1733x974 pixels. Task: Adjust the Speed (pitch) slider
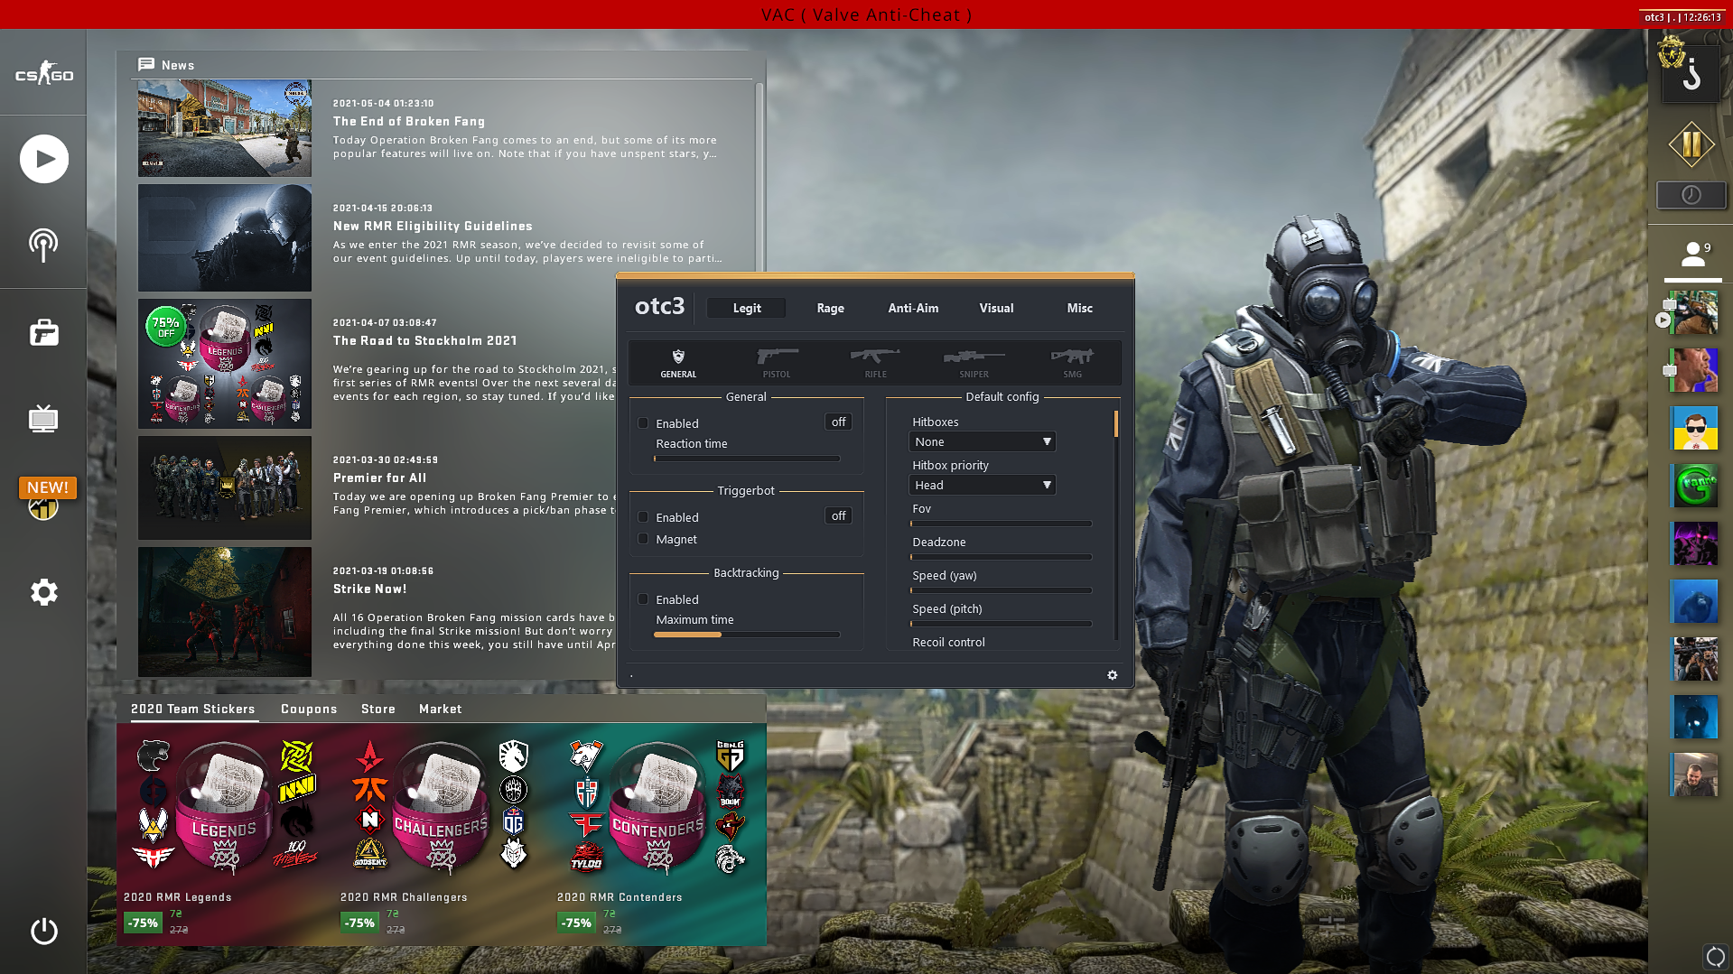1001,624
